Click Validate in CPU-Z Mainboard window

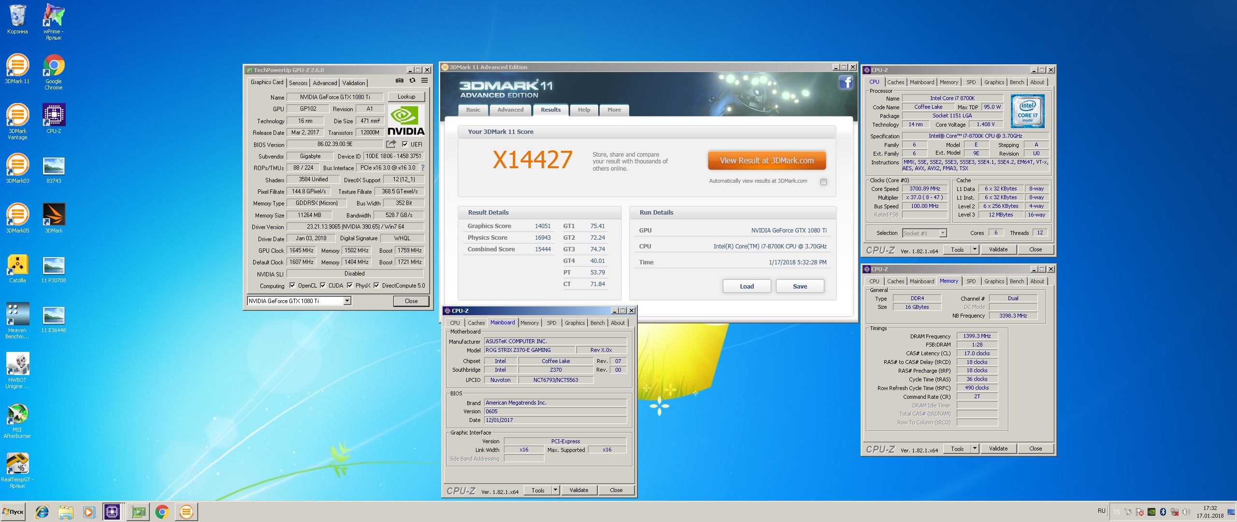pos(579,490)
